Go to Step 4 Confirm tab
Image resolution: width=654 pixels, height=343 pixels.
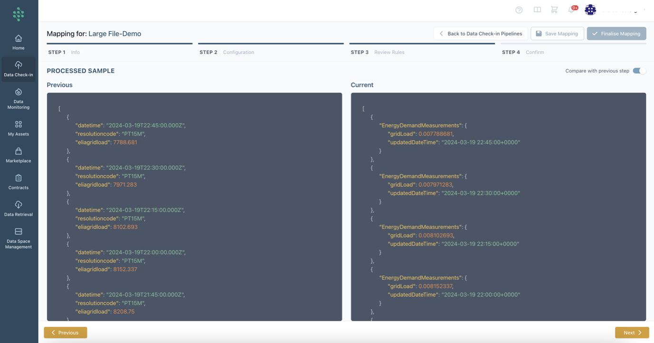pos(523,52)
